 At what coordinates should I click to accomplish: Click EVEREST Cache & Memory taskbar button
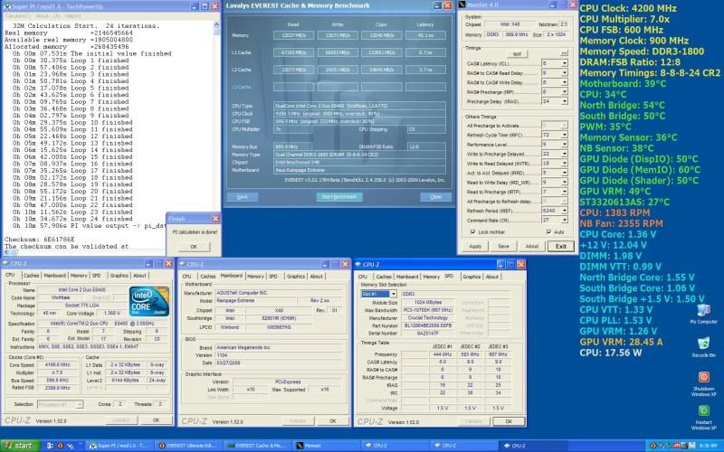(x=258, y=446)
